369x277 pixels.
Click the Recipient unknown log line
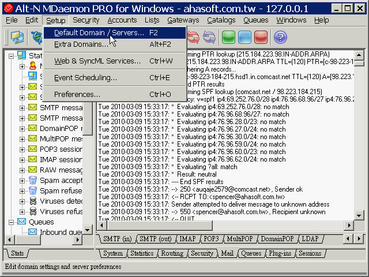pyautogui.click(x=212, y=212)
